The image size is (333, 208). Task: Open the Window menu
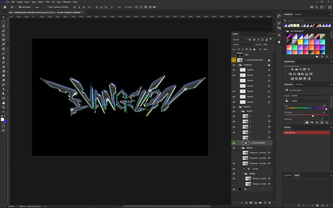pos(67,2)
